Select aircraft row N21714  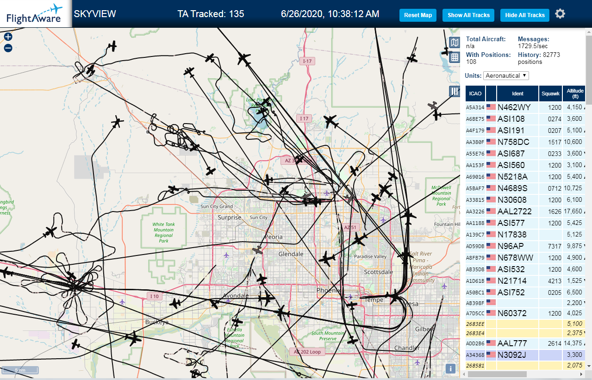coord(526,281)
